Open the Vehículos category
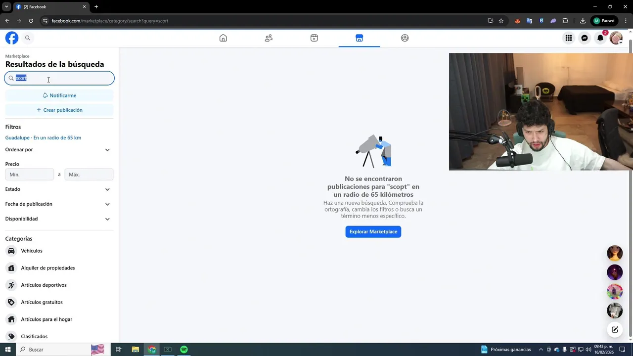 [59, 251]
